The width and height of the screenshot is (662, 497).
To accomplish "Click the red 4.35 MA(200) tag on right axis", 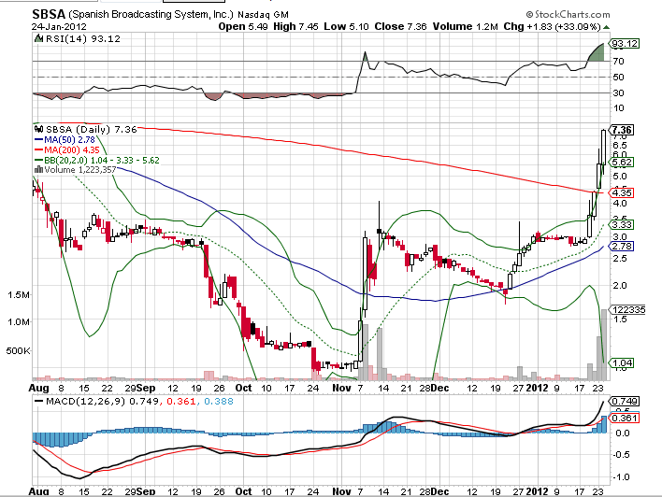I will [x=622, y=192].
